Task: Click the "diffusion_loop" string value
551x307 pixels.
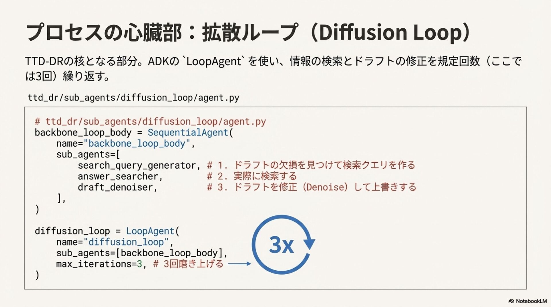Action: pos(126,242)
